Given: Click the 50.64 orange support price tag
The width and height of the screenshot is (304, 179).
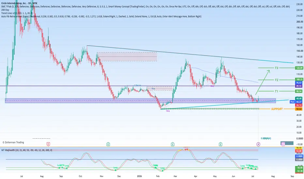Looking at the screenshot, I should [x=299, y=109].
